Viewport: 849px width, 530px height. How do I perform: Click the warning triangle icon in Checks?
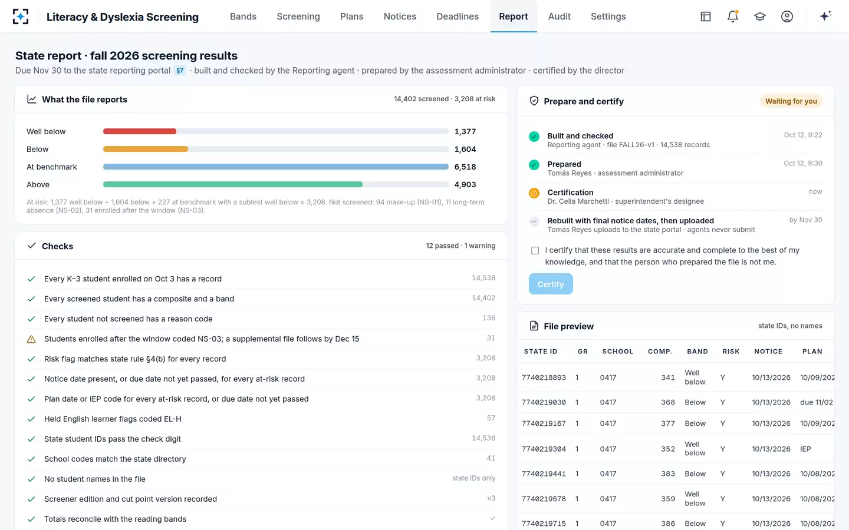point(31,339)
